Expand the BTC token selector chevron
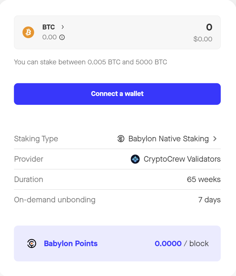Image resolution: width=236 pixels, height=276 pixels. [62, 27]
